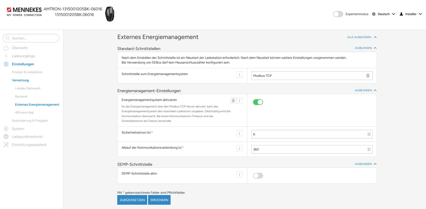Toggle Expertenmodus switch
426x209 pixels.
[338, 14]
